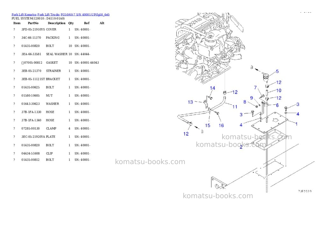Click callout number 15 in the diagram
Viewport: 326px width, 231px height.
click(x=208, y=126)
